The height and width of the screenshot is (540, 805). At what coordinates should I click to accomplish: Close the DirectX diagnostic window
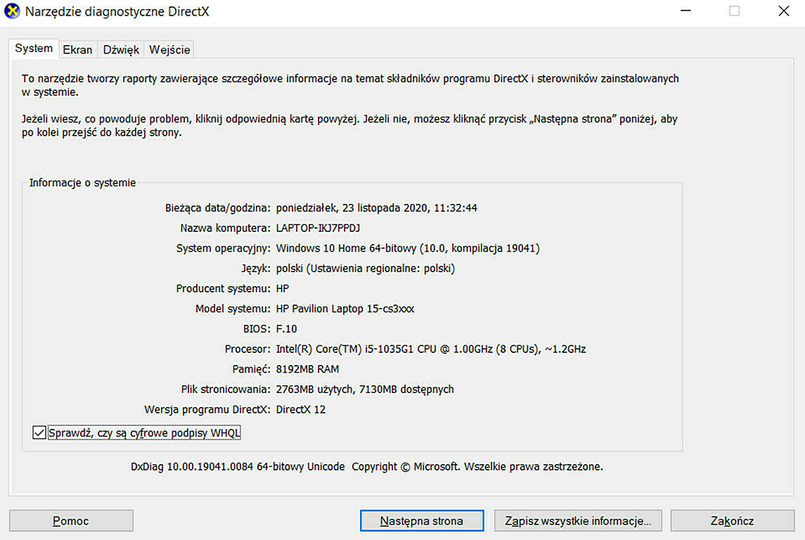point(783,11)
